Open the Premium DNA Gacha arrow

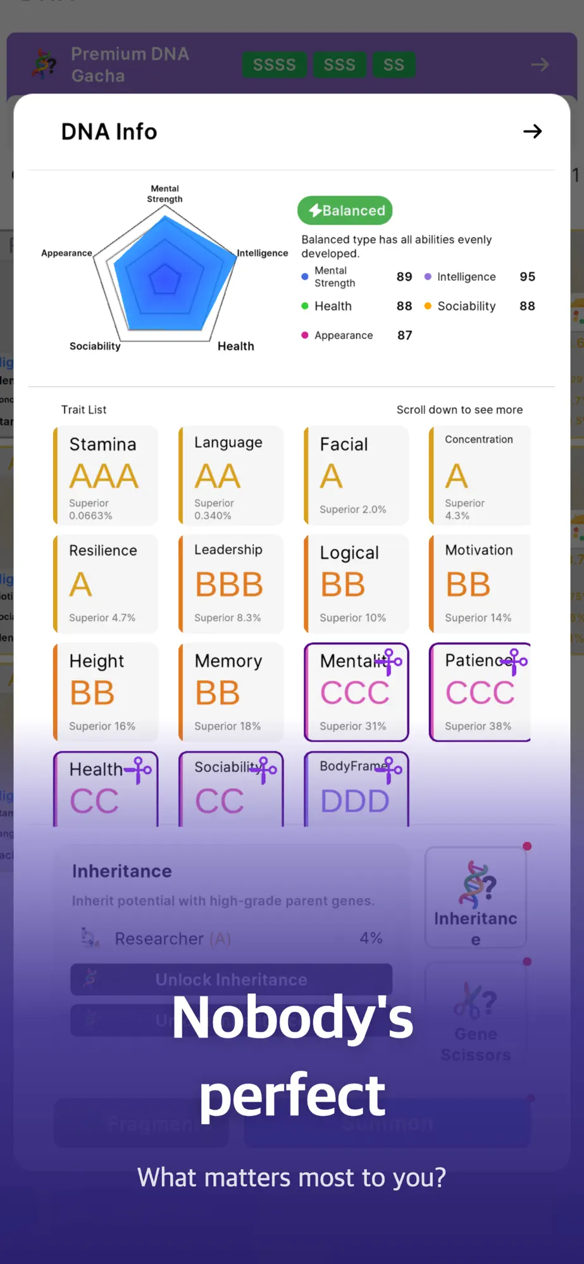pyautogui.click(x=540, y=65)
